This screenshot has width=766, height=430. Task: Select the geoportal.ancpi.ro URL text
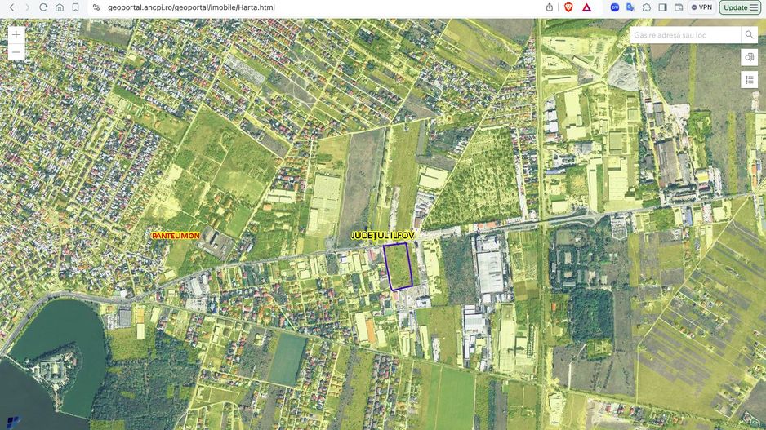191,7
